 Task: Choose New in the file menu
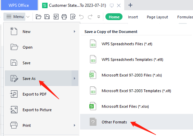tap(42, 31)
